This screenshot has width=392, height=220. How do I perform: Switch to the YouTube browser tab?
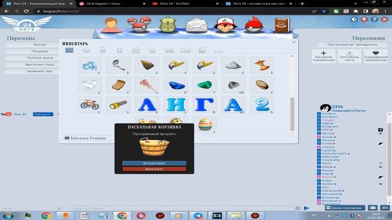tap(186, 4)
